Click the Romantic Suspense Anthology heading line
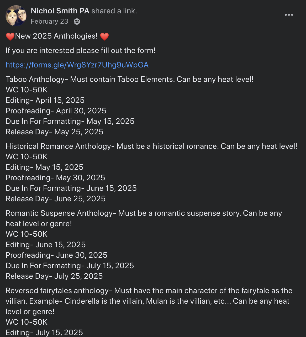Image resolution: width=306 pixels, height=337 pixels. 144,213
